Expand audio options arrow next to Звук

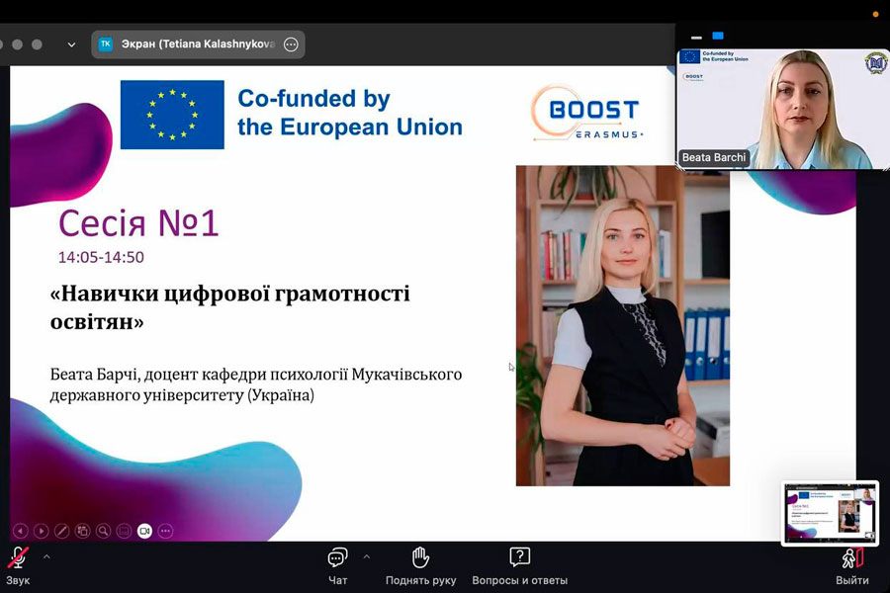(x=46, y=557)
